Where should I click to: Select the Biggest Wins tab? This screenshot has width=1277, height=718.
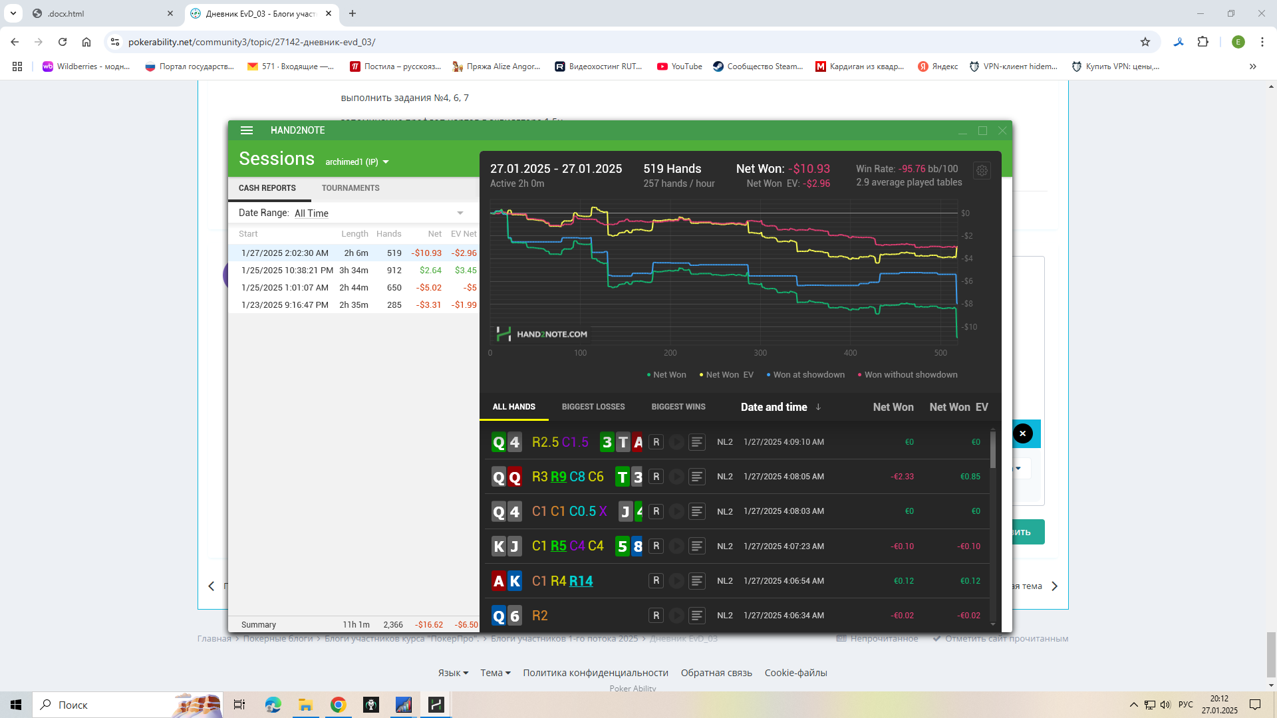click(678, 407)
